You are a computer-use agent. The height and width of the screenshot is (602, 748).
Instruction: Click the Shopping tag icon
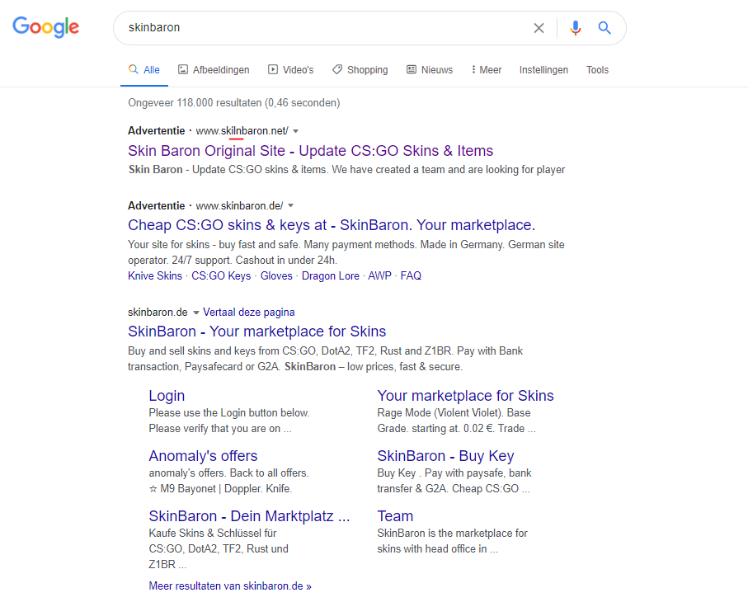pos(337,69)
